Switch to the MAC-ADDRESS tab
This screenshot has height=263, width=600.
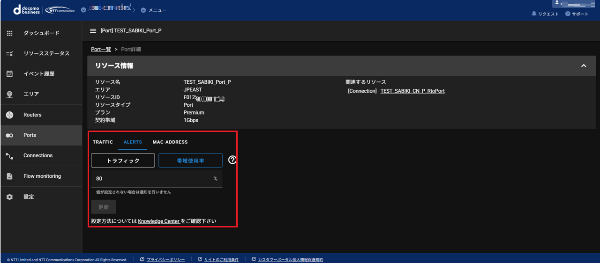point(170,142)
